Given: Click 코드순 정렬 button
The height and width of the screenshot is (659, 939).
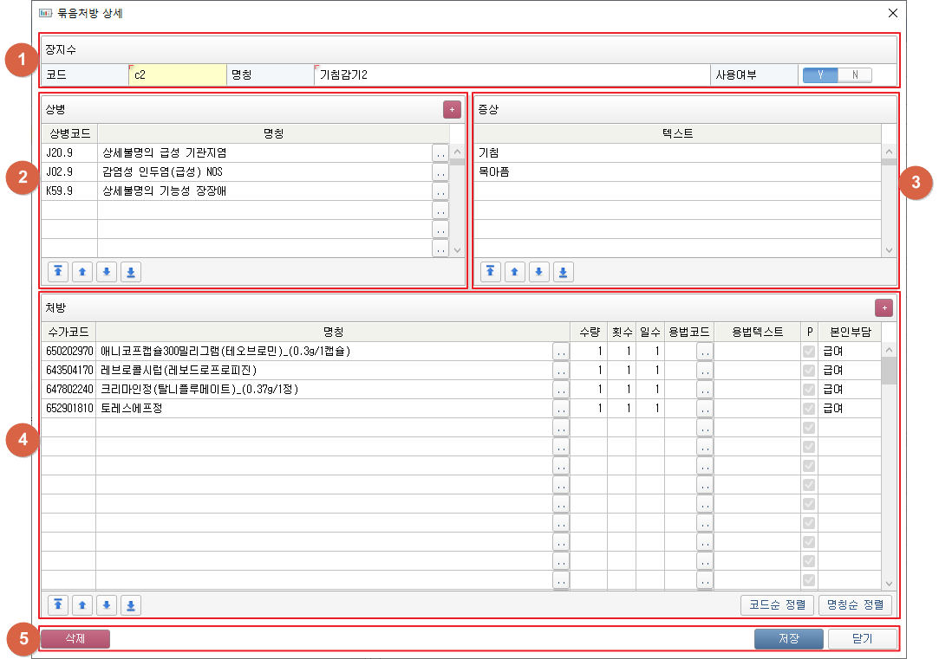Looking at the screenshot, I should 778,604.
